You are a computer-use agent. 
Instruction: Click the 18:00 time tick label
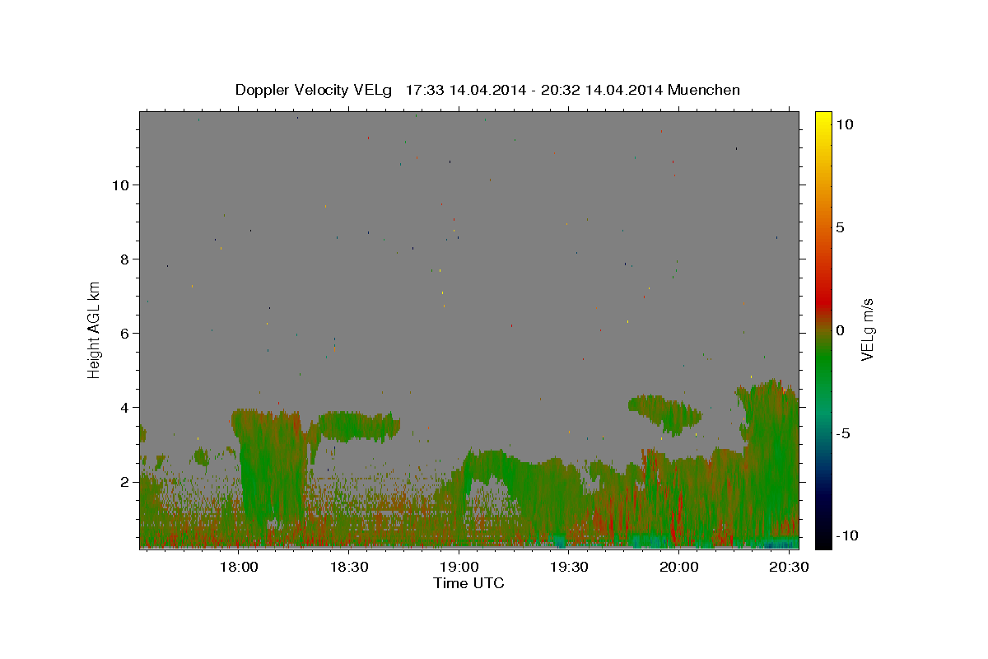click(240, 567)
